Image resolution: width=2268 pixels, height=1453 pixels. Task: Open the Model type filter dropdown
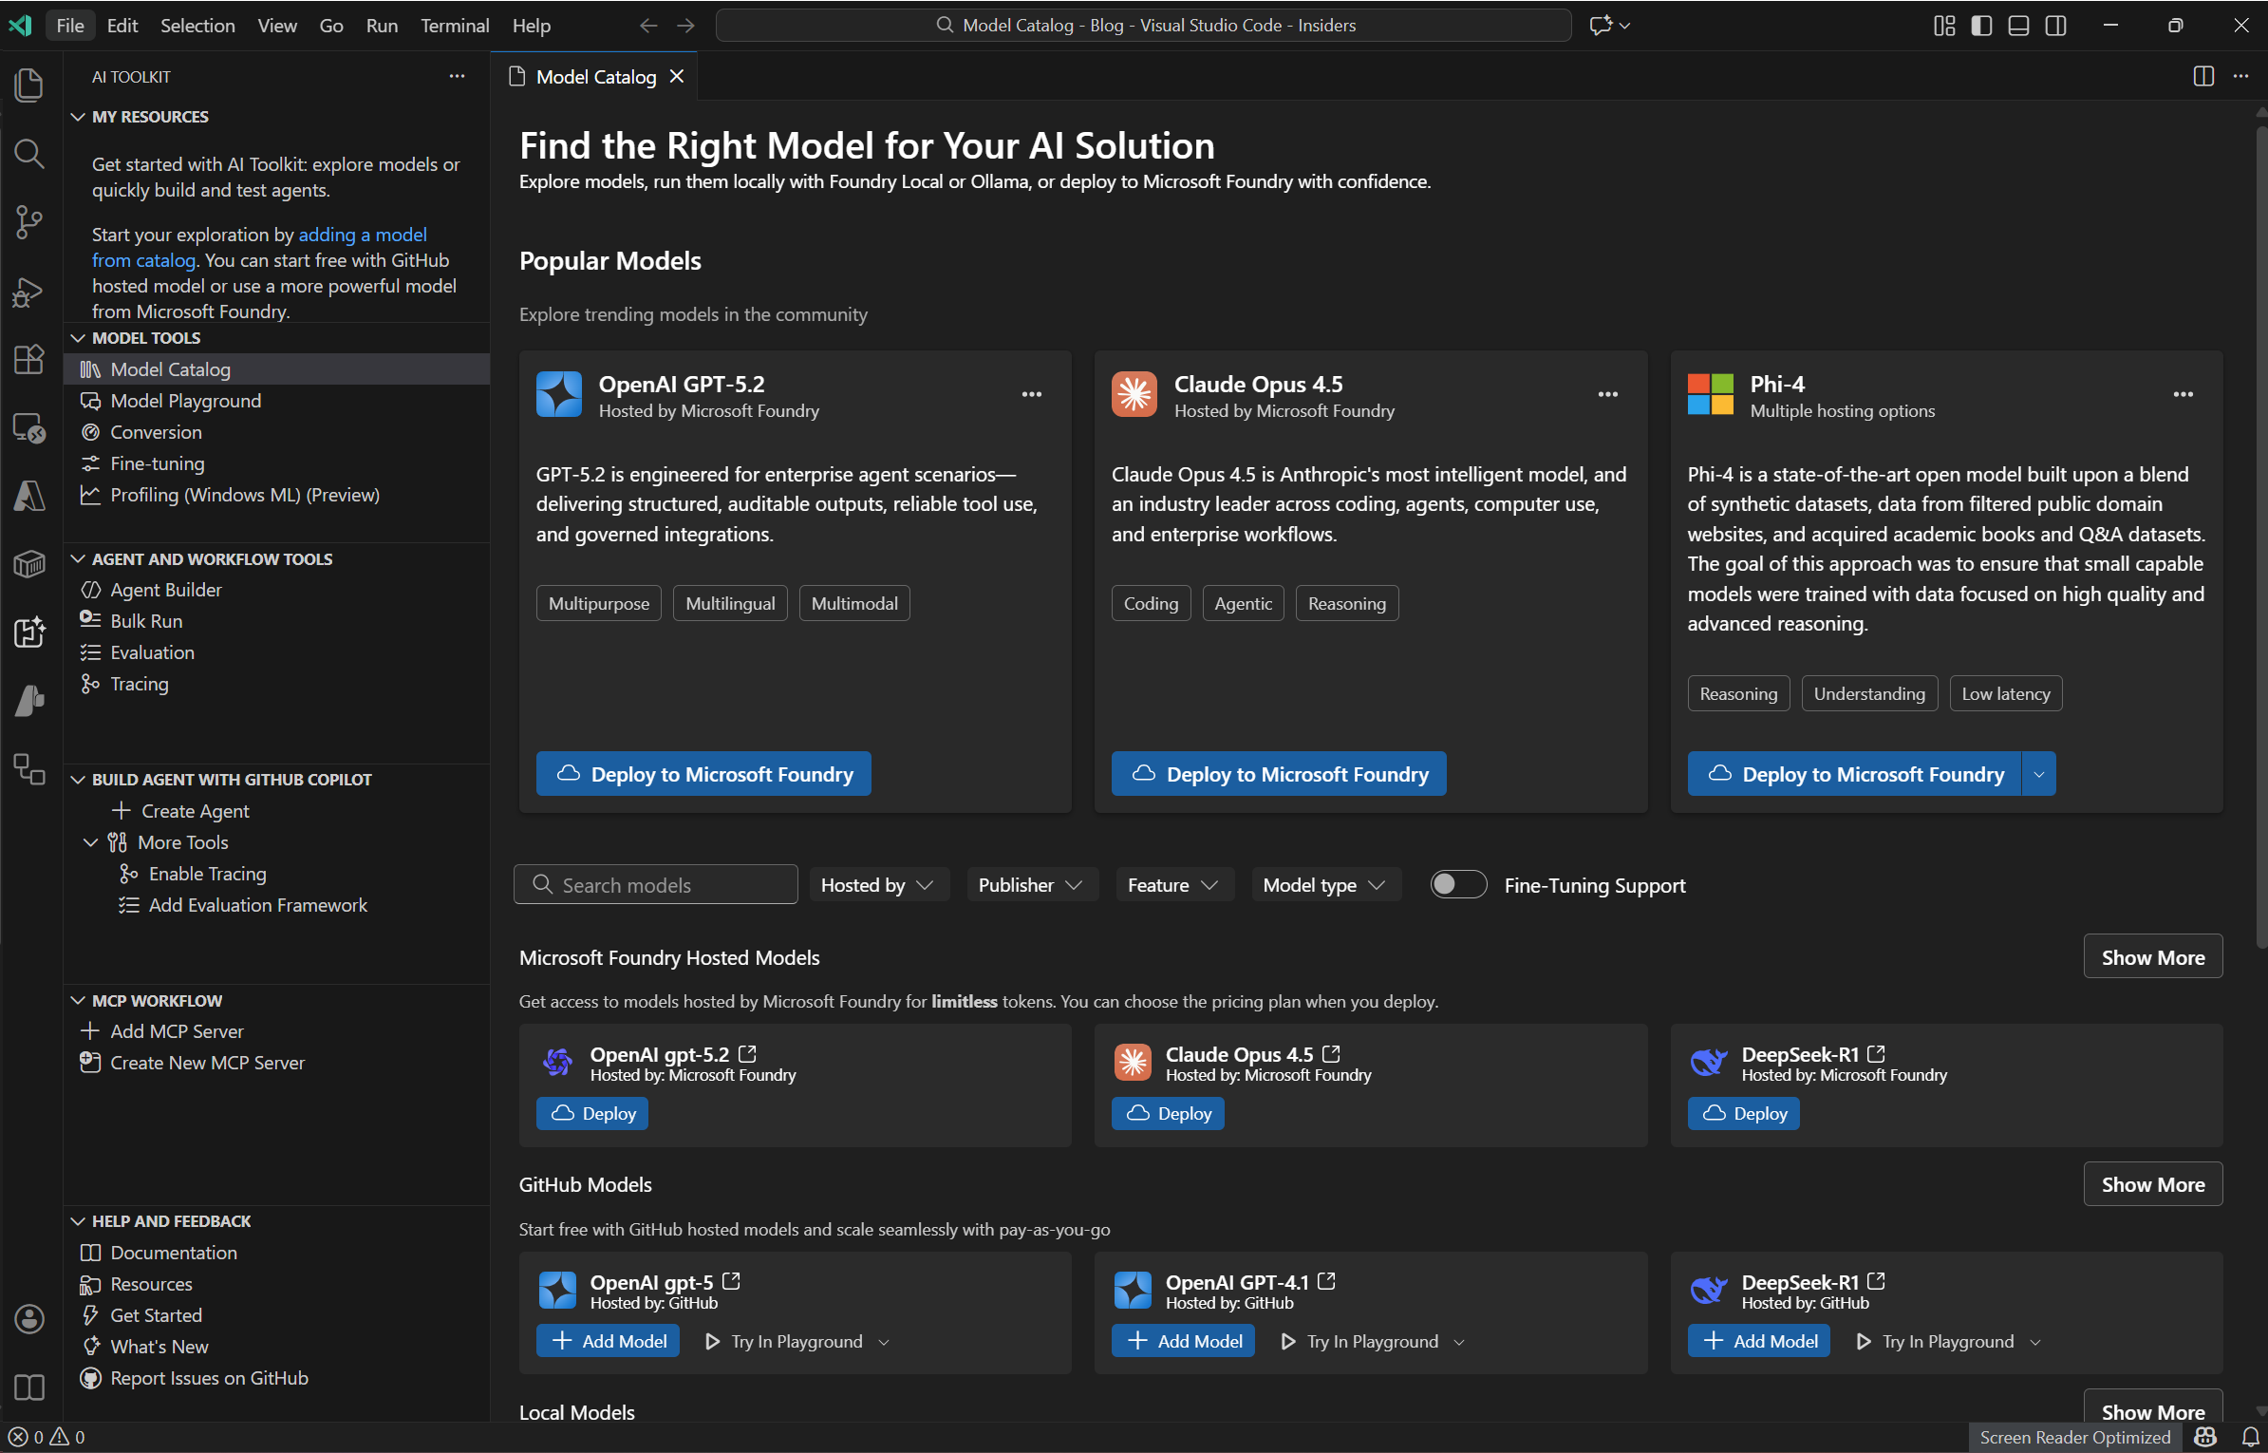pyautogui.click(x=1323, y=885)
